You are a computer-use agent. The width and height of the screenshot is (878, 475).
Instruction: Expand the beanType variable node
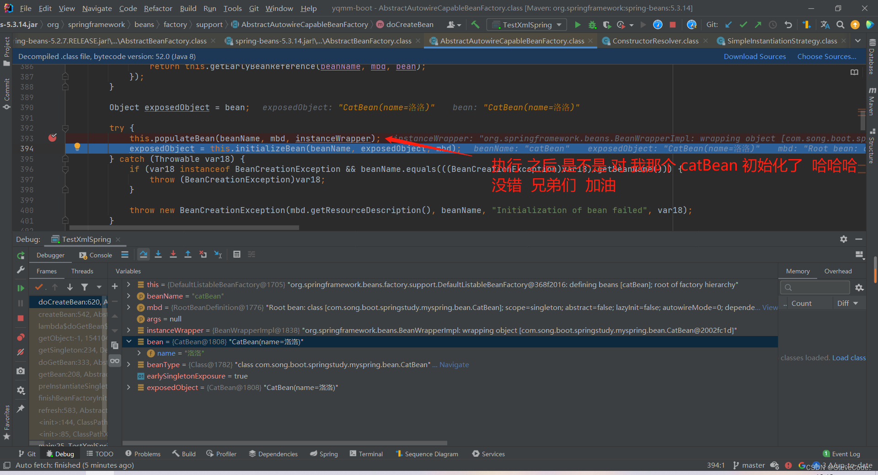129,364
